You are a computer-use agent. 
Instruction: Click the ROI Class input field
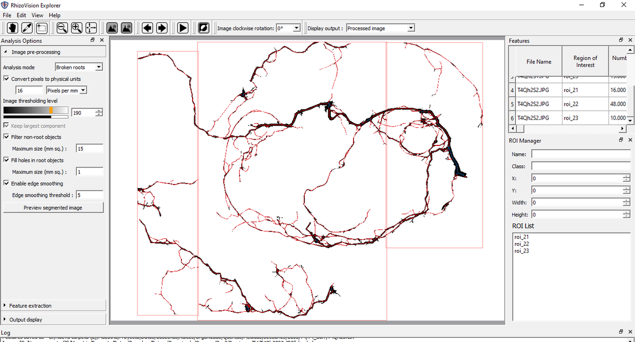(x=581, y=166)
